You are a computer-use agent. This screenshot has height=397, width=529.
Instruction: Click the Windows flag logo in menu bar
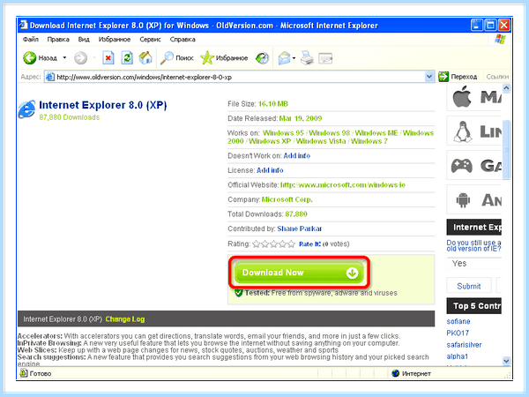(500, 39)
